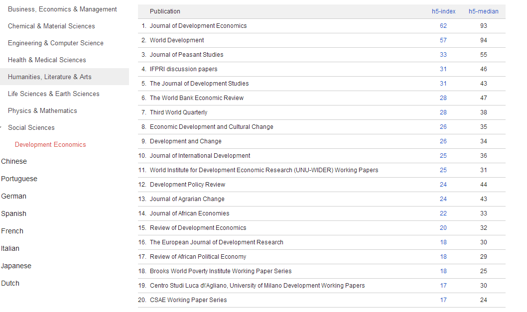Click Journal of Agrarian Change title
The height and width of the screenshot is (312, 527).
pos(187,199)
